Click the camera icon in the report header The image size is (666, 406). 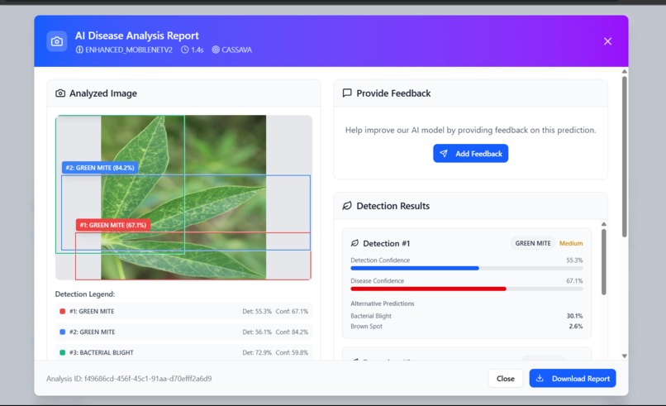point(57,41)
